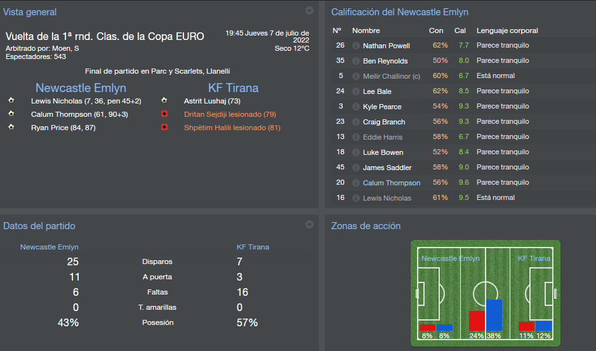596x351 pixels.
Task: Open Newcastle Emlyn team link in overview
Action: 81,88
